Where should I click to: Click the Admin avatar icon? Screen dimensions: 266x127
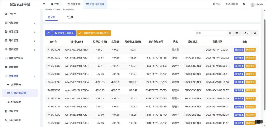[x=252, y=4]
